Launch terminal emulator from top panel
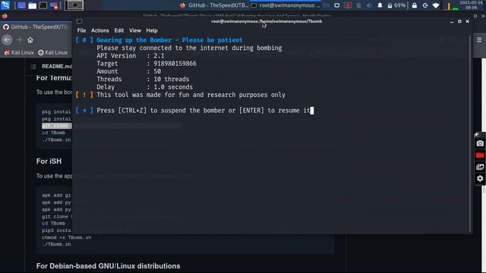 43,5
